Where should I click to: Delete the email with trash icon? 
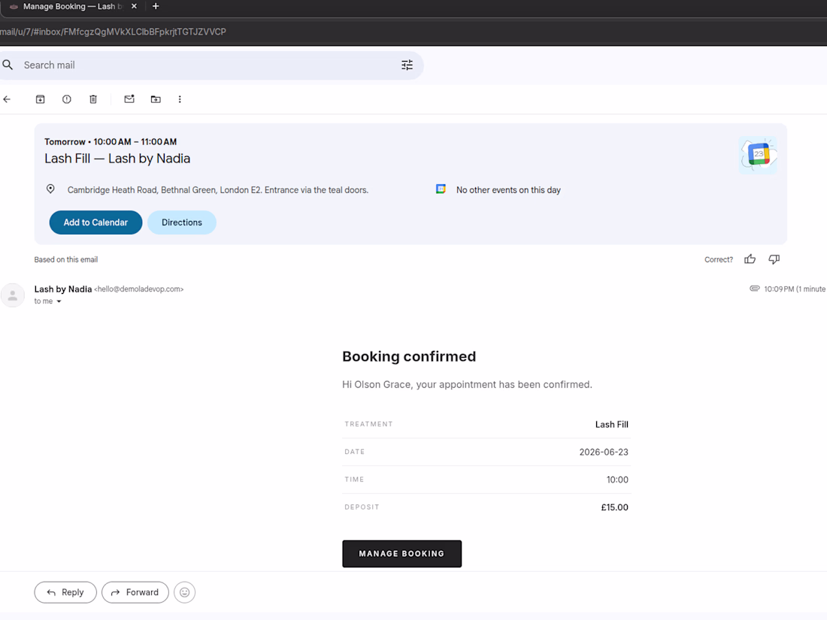92,99
